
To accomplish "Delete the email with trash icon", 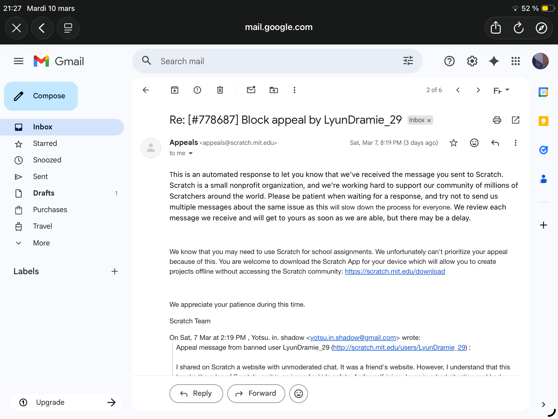I will click(220, 90).
